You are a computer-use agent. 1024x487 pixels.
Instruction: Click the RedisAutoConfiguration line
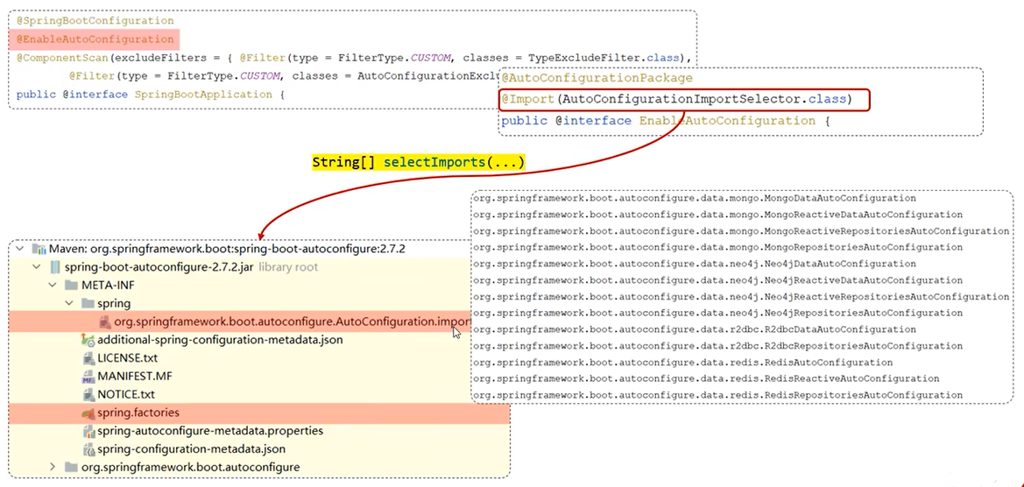pyautogui.click(x=683, y=362)
